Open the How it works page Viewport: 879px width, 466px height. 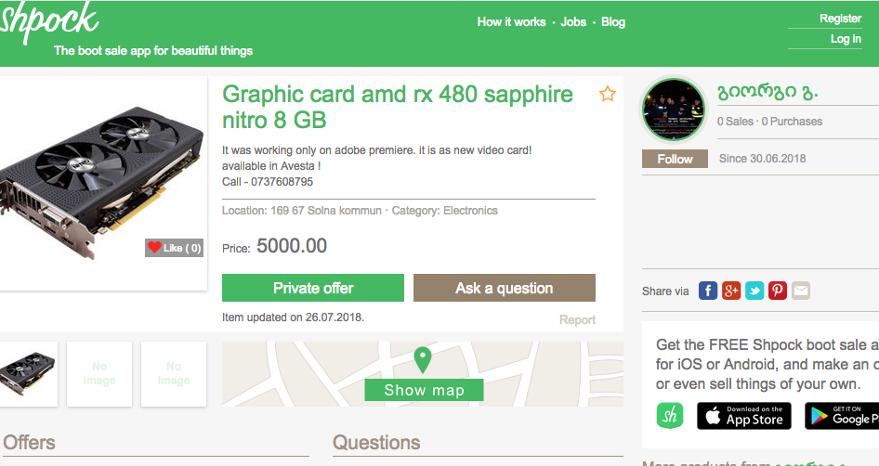click(511, 21)
